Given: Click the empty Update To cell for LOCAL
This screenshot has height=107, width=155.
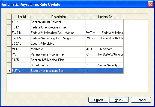Looking at the screenshot, I should (x=105, y=44).
